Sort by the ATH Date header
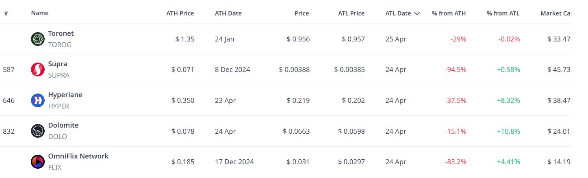 [228, 13]
